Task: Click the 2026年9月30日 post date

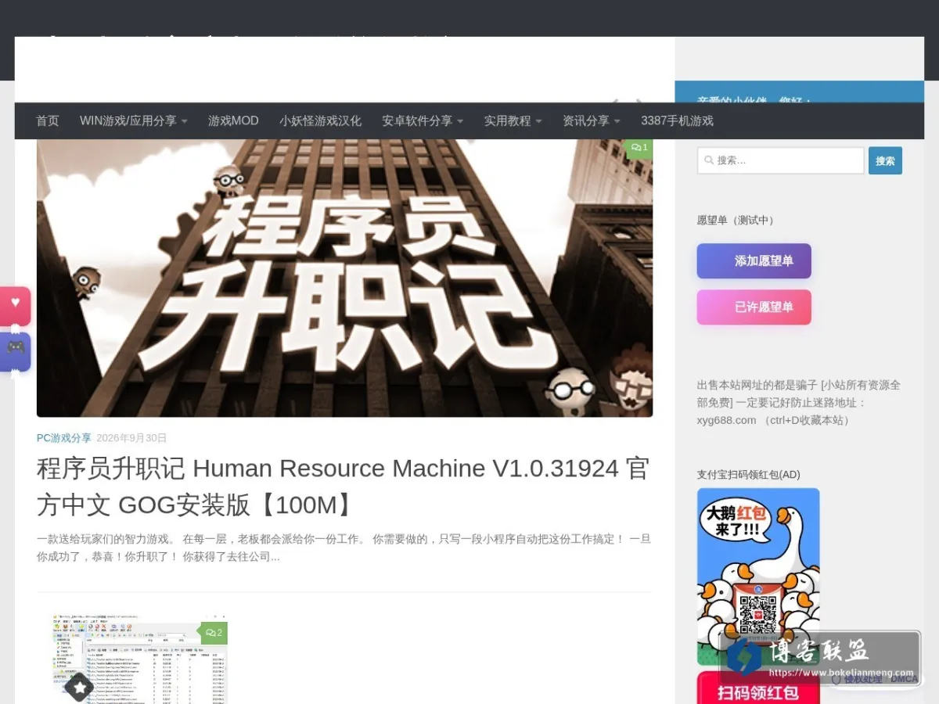Action: 131,438
